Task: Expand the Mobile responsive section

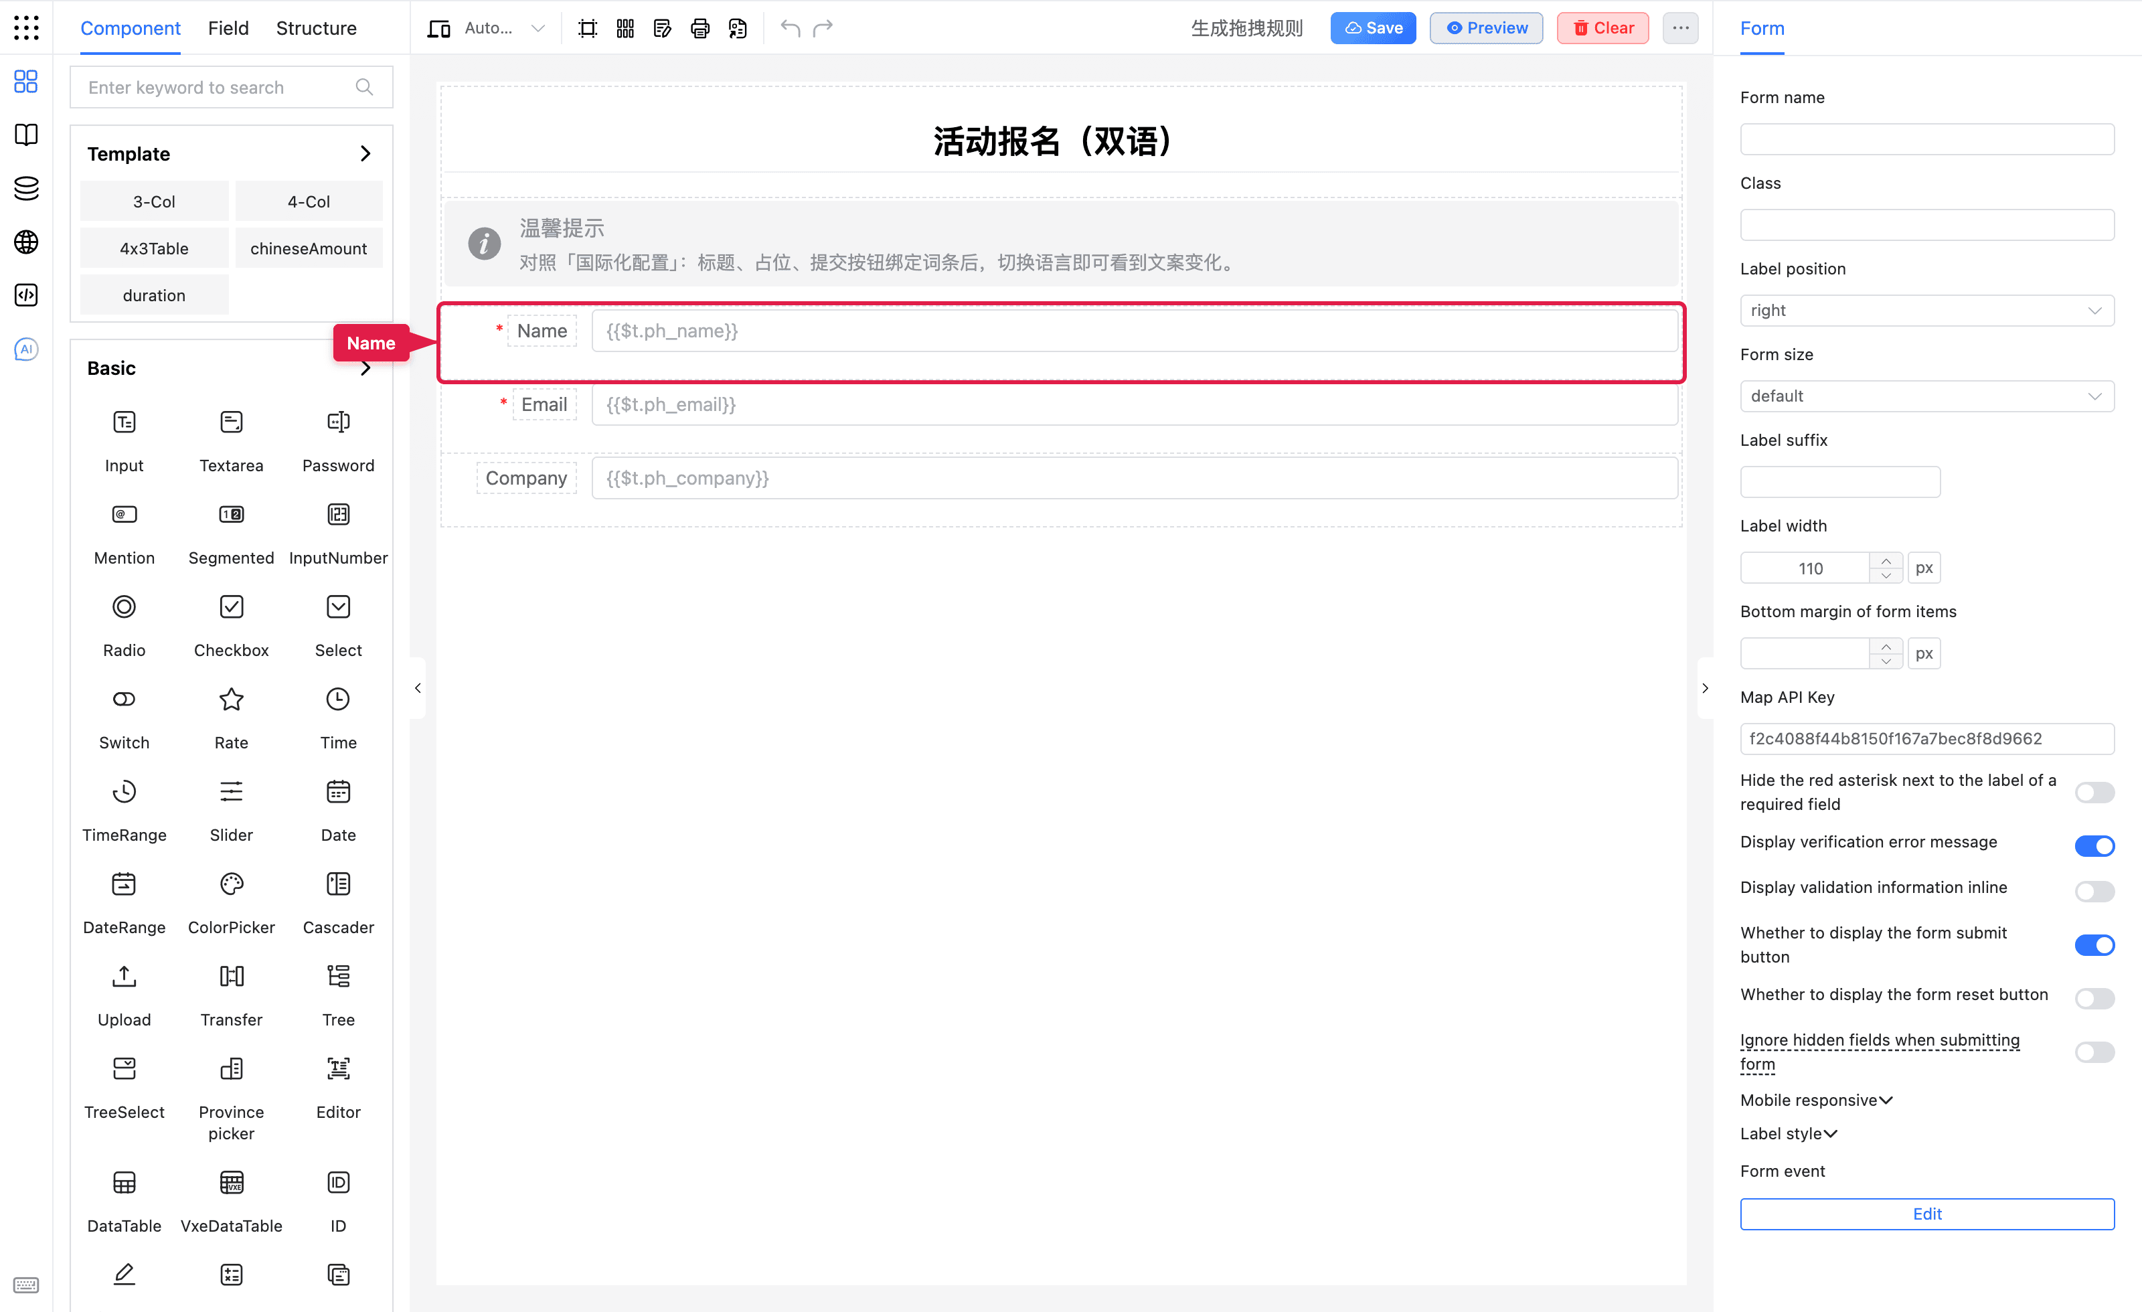Action: point(1816,1100)
